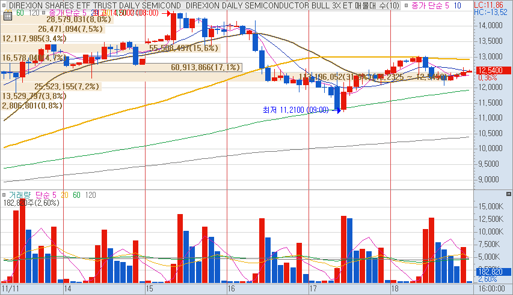Toggle the indicator square before DIREXION title

5,5
